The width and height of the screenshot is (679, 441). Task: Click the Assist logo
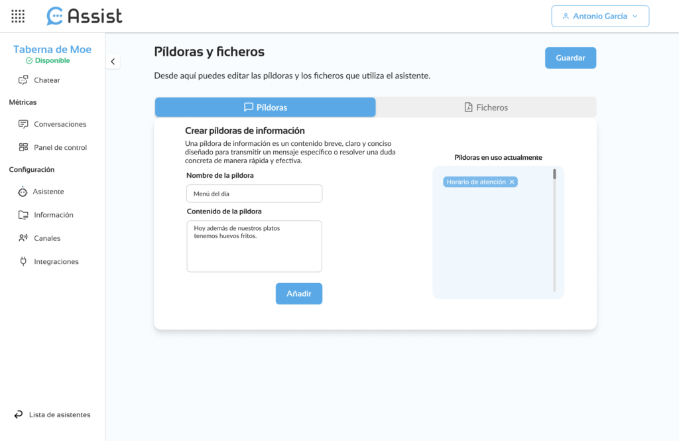click(x=84, y=16)
